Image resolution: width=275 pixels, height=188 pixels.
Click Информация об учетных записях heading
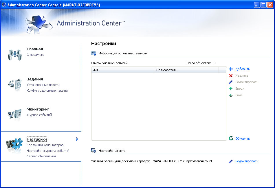[123, 53]
